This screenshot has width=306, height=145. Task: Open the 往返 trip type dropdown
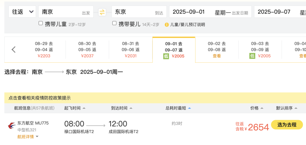tap(22, 12)
